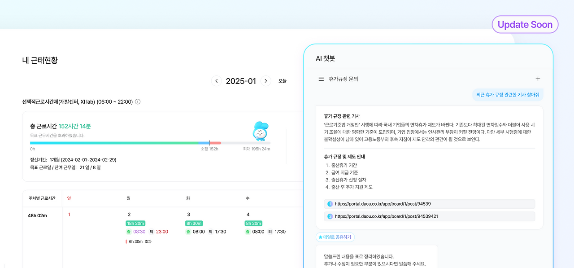
Task: Click the 주차별 근로시간 column header
Action: [42, 198]
